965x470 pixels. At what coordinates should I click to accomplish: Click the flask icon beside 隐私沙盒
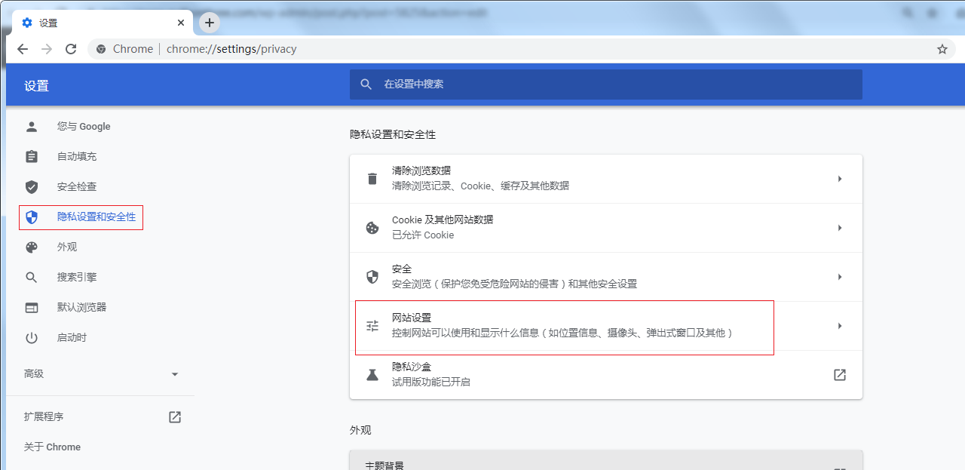[372, 374]
